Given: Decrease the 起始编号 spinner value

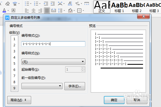Looking at the screenshot, I should (83, 71).
